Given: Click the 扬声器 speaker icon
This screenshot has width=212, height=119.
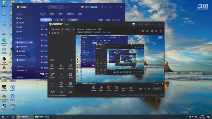Looking at the screenshot, I should 131,88.
